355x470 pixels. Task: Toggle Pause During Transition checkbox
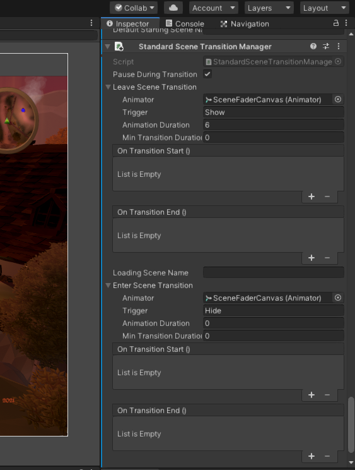tap(207, 74)
